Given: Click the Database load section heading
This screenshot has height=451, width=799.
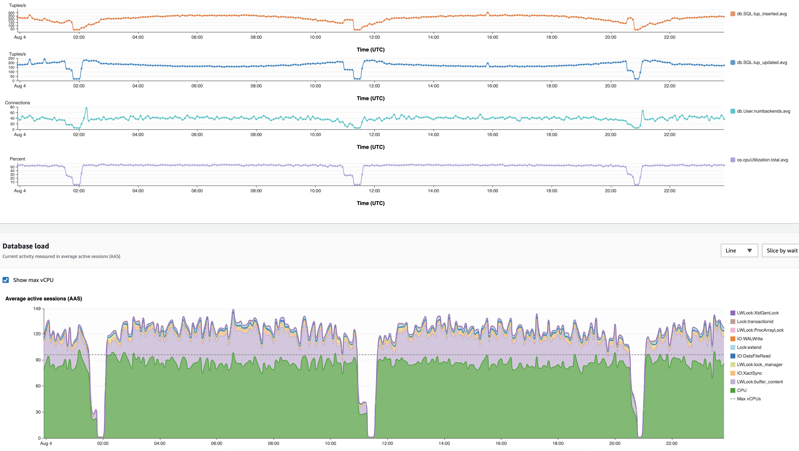Looking at the screenshot, I should point(26,246).
